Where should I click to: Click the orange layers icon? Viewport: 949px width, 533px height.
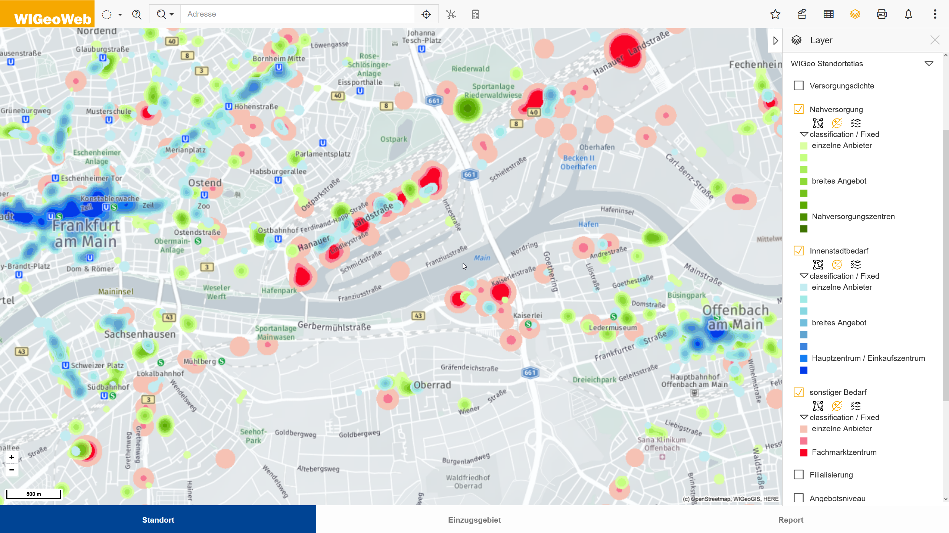pos(855,14)
